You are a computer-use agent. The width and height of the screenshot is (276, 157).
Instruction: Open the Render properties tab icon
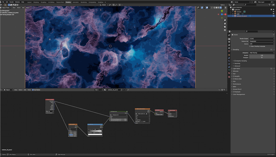pyautogui.click(x=229, y=39)
